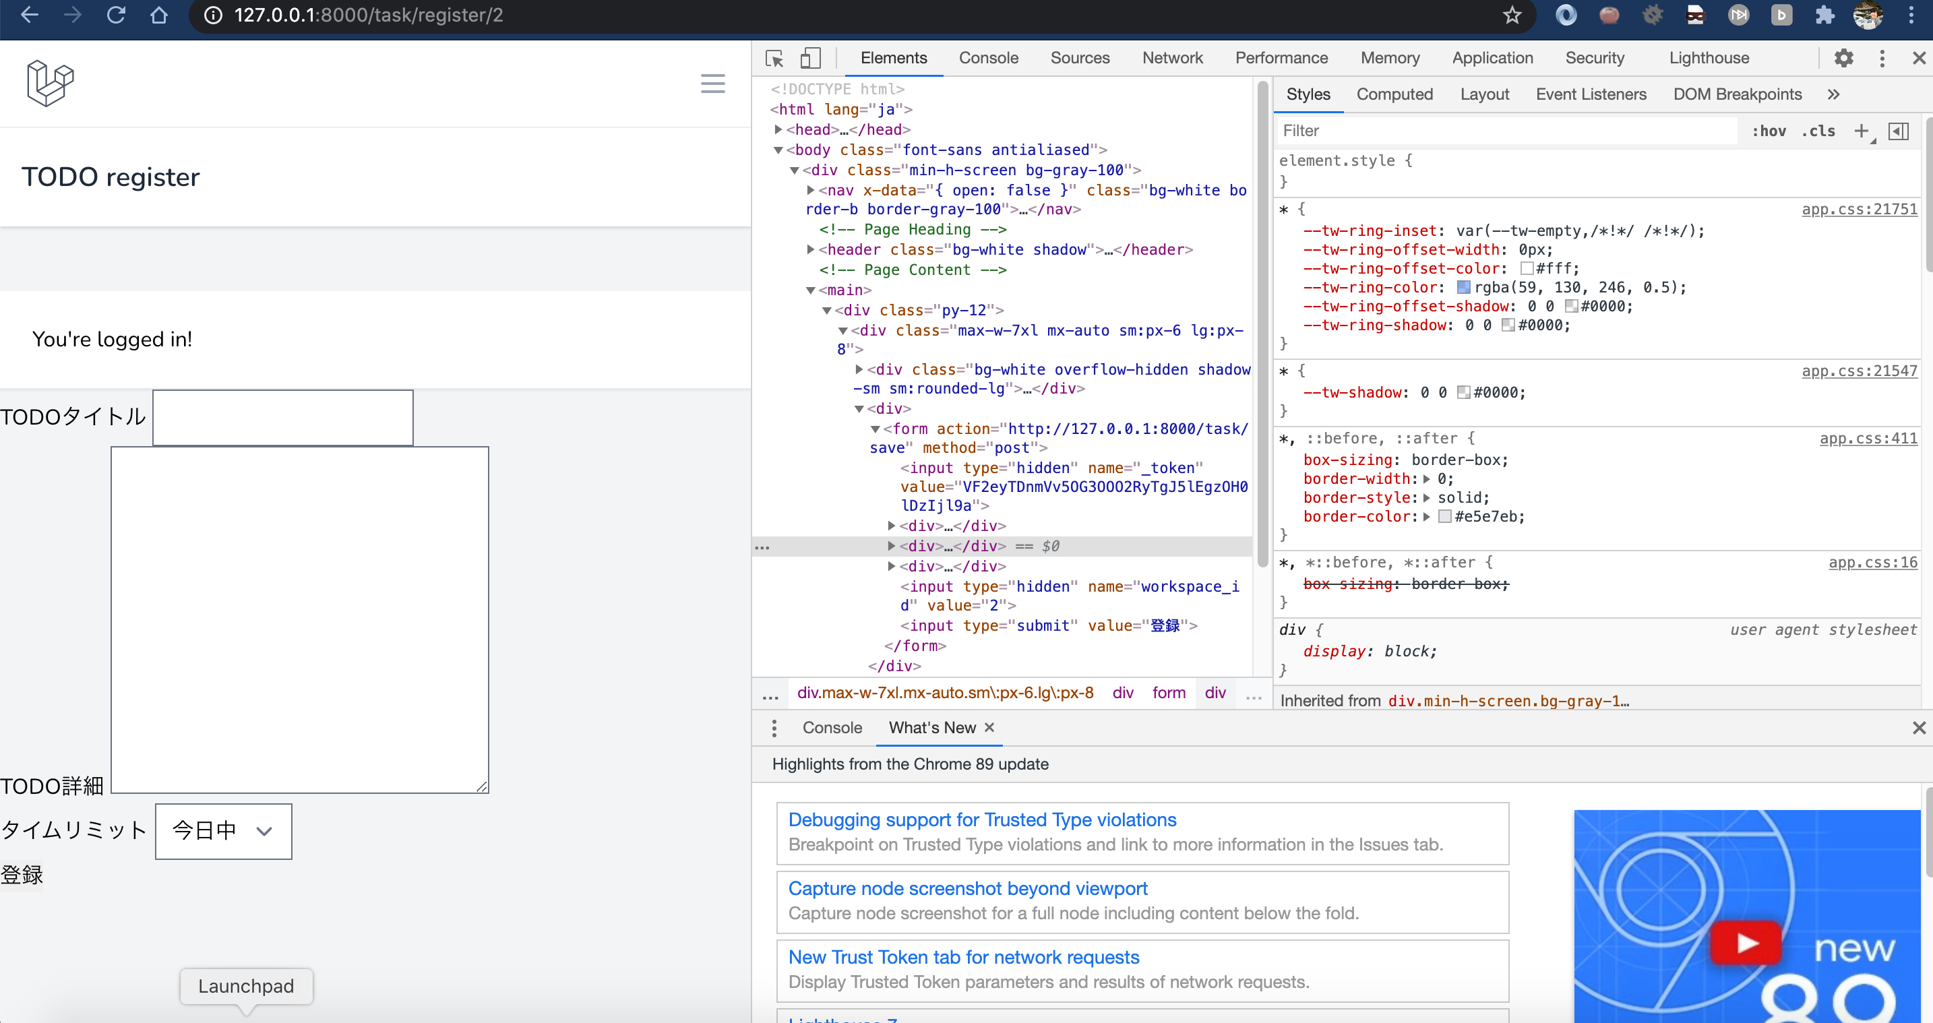Toggle the device toolbar

[809, 59]
